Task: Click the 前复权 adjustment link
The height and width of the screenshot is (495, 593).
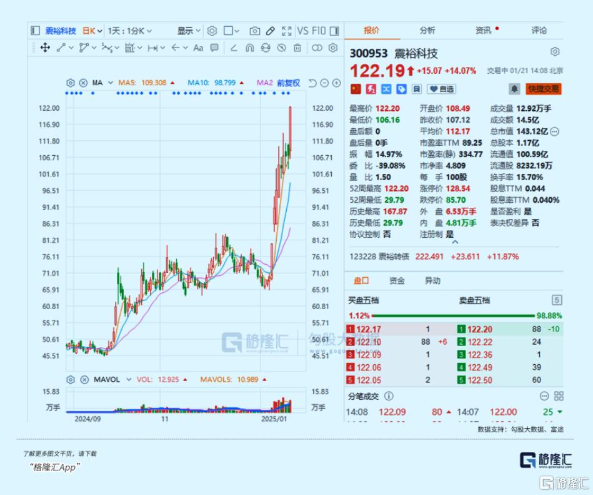Action: (288, 83)
